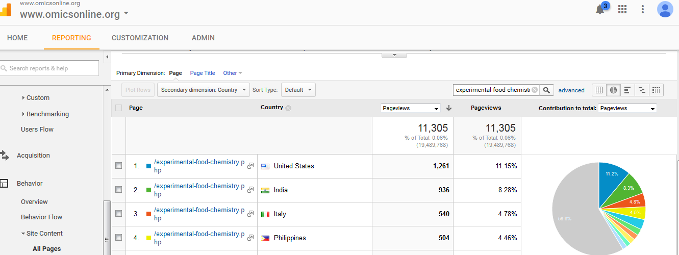Click the search magnifier button beside the filter

546,90
